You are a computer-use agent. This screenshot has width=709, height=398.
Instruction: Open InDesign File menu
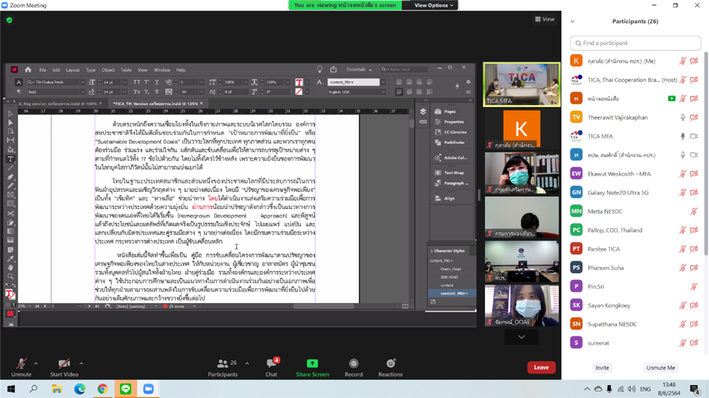pyautogui.click(x=43, y=70)
